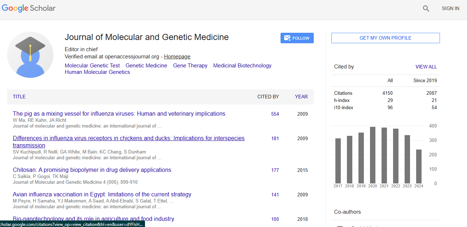The height and width of the screenshot is (227, 467).
Task: Sort publications by Year header
Action: pos(301,97)
